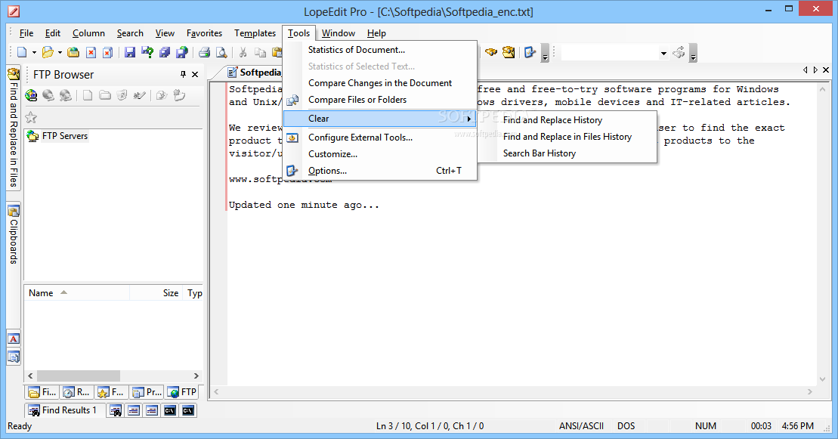838x439 pixels.
Task: Open the Column menu
Action: point(88,33)
